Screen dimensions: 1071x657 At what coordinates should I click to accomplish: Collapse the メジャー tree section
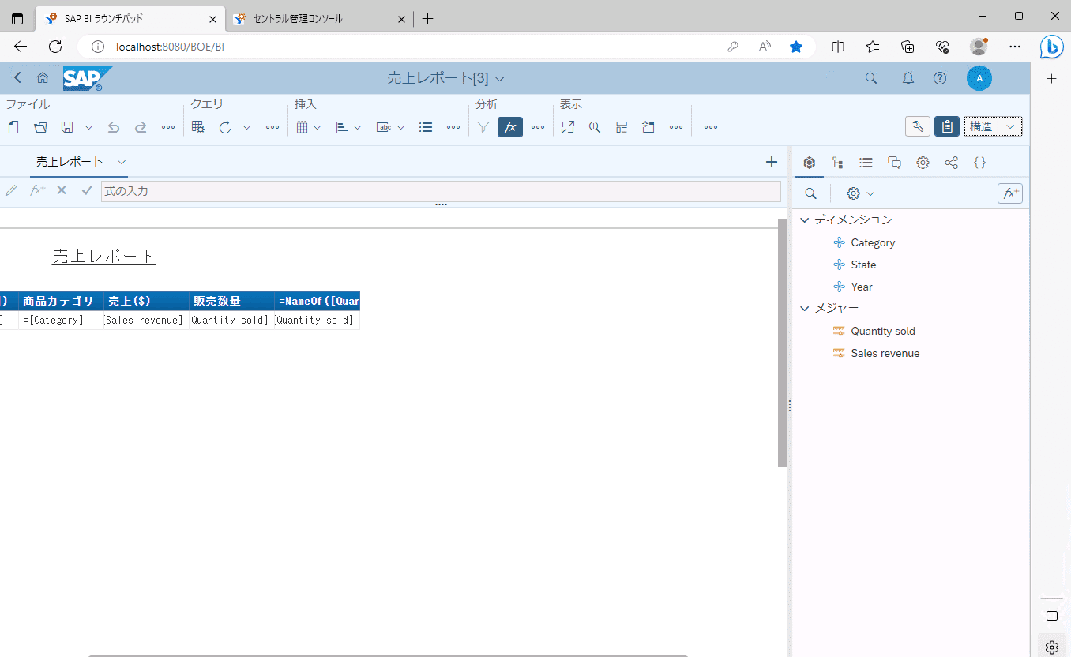click(x=805, y=308)
